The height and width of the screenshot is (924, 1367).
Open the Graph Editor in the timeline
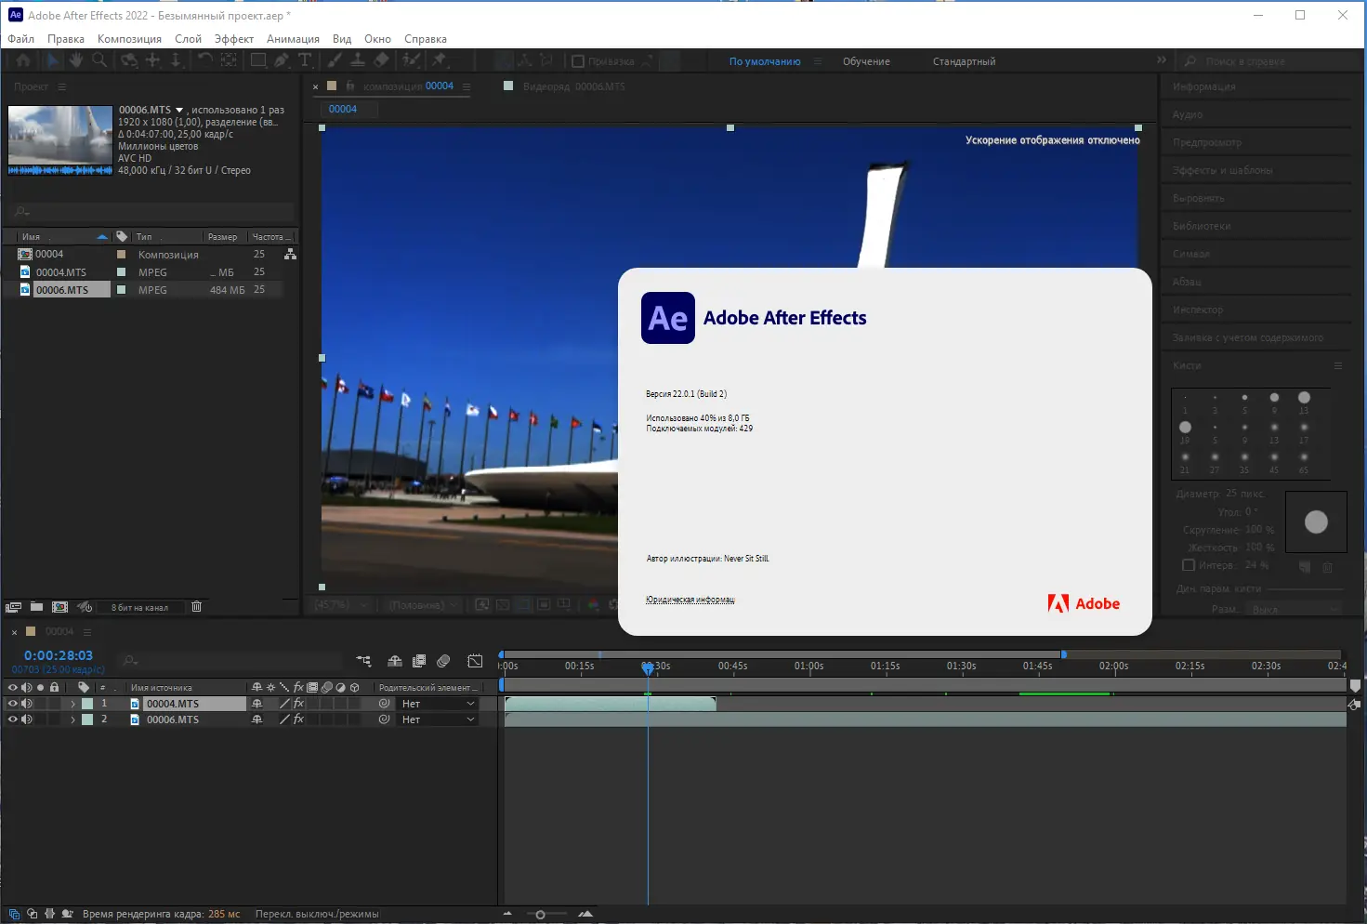point(475,660)
